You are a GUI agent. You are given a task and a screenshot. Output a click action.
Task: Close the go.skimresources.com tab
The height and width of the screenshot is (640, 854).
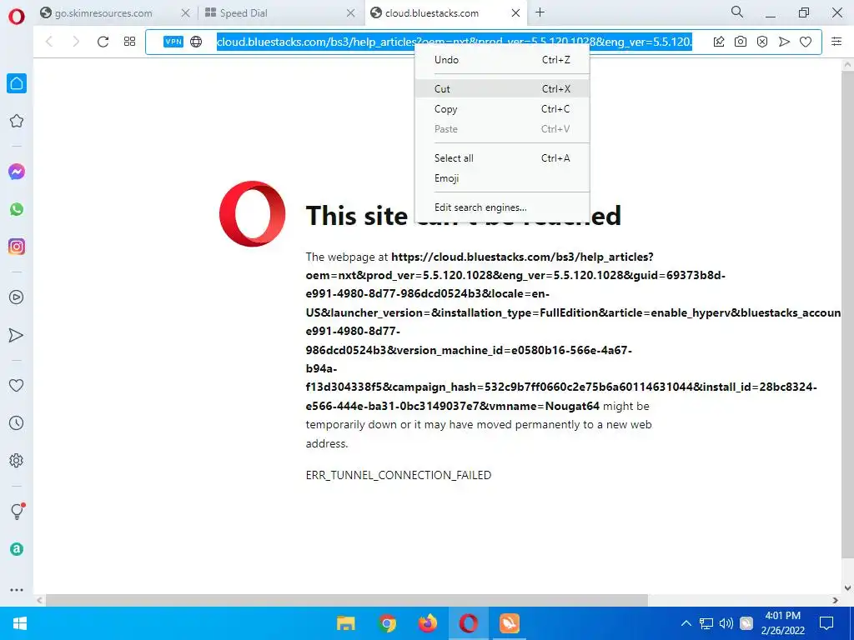(x=186, y=13)
